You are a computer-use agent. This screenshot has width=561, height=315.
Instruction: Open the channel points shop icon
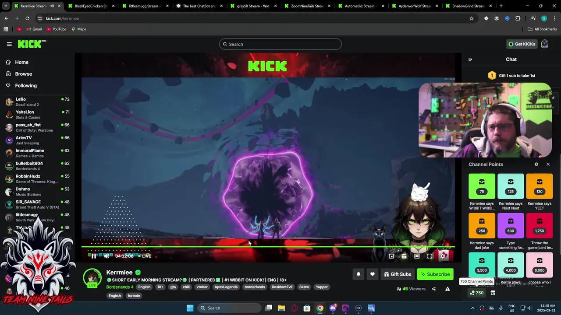click(x=493, y=293)
